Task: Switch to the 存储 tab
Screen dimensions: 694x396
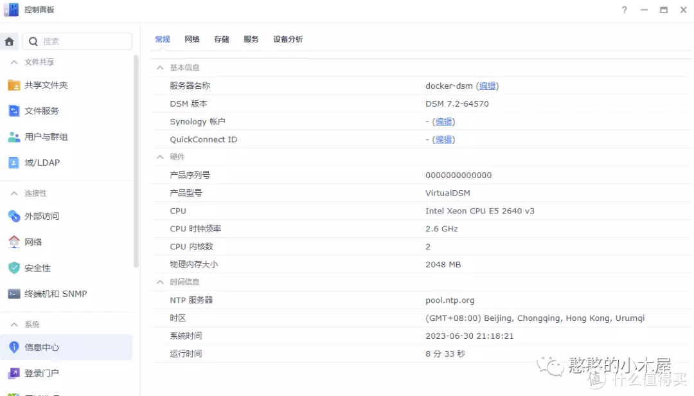Action: (221, 39)
